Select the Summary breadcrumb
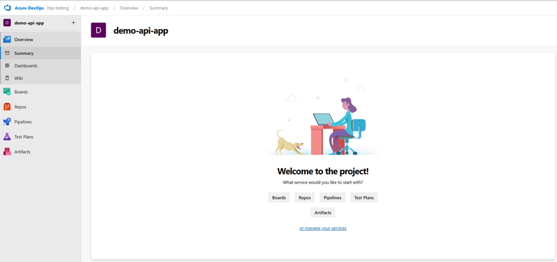 coord(159,8)
